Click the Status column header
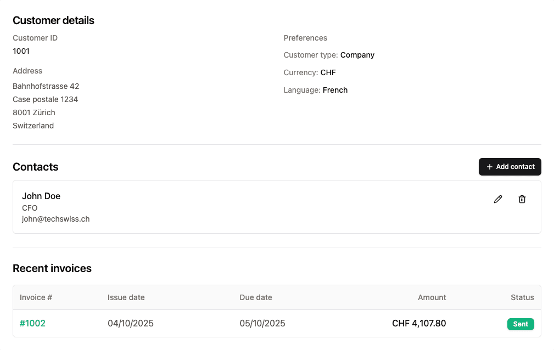Image resolution: width=554 pixels, height=350 pixels. tap(522, 297)
